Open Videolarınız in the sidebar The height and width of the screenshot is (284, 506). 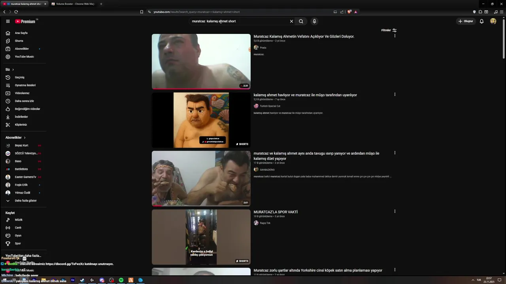click(x=23, y=93)
